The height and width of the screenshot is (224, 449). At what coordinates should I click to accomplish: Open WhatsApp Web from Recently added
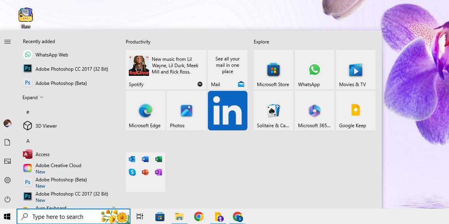point(51,55)
